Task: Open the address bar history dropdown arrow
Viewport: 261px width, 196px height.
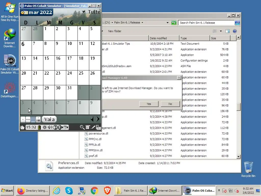Action: point(167,23)
